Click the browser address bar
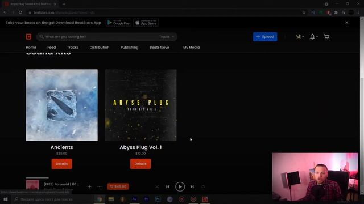 (x=163, y=12)
